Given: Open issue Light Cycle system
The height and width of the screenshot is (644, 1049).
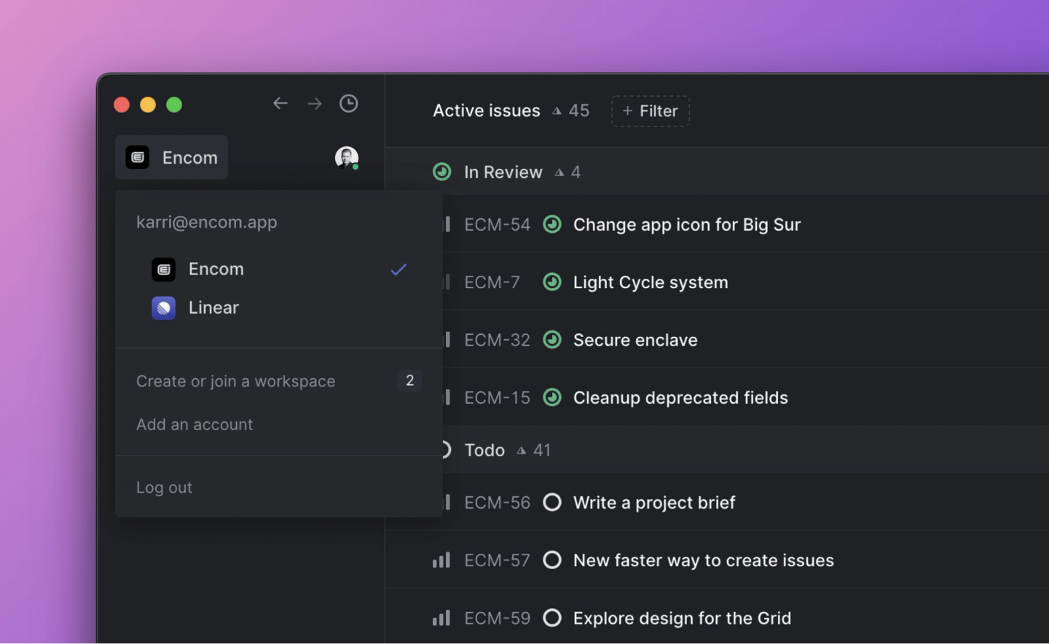Looking at the screenshot, I should point(650,282).
